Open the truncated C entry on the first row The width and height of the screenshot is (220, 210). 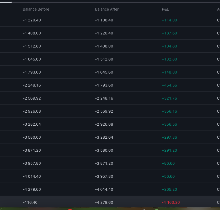218,20
